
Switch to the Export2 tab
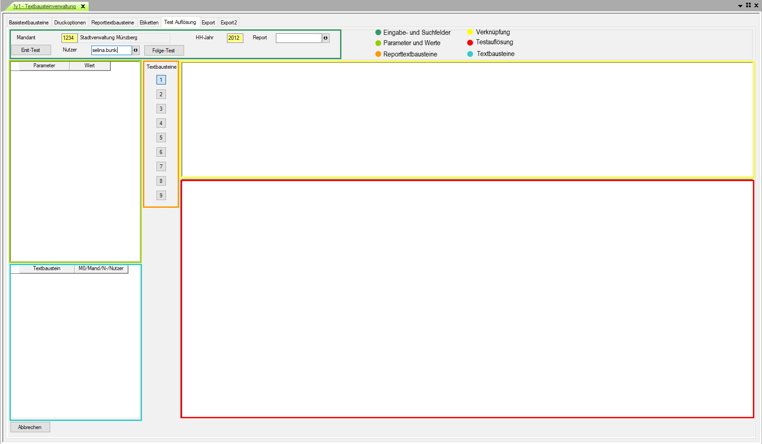pyautogui.click(x=228, y=23)
